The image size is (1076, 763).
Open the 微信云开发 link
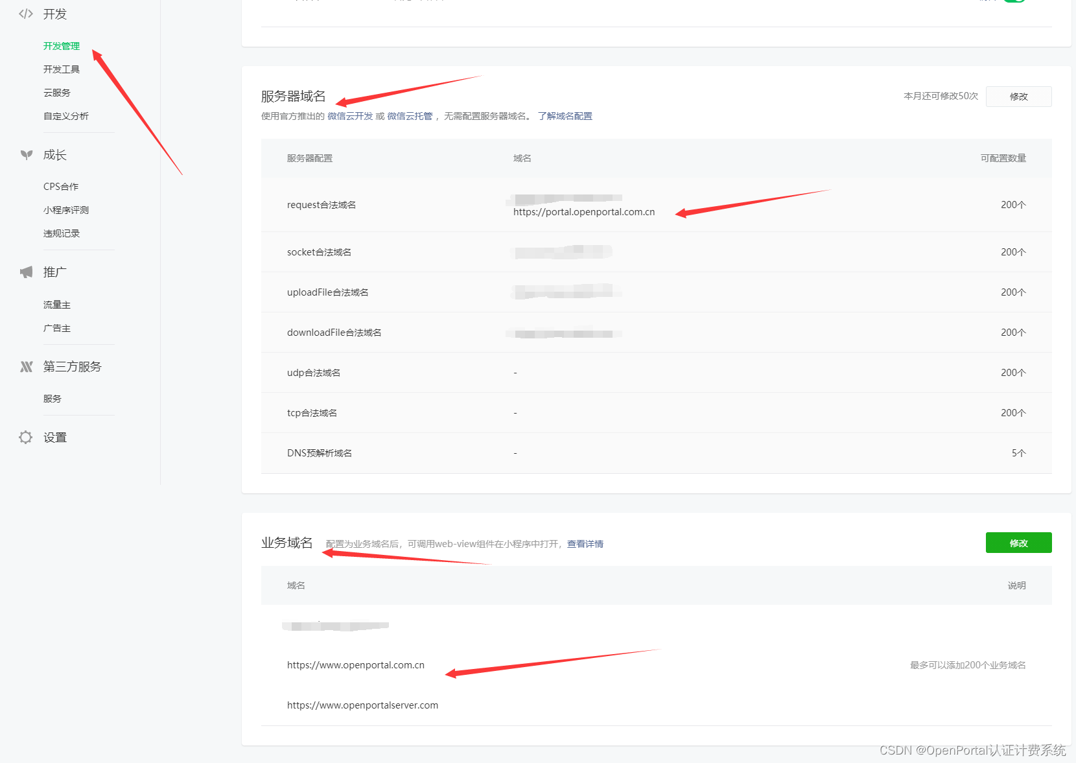350,116
